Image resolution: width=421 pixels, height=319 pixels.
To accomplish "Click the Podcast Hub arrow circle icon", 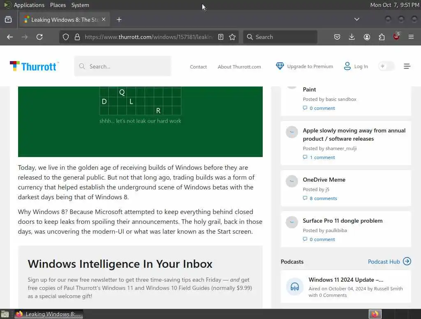I will coord(407,261).
